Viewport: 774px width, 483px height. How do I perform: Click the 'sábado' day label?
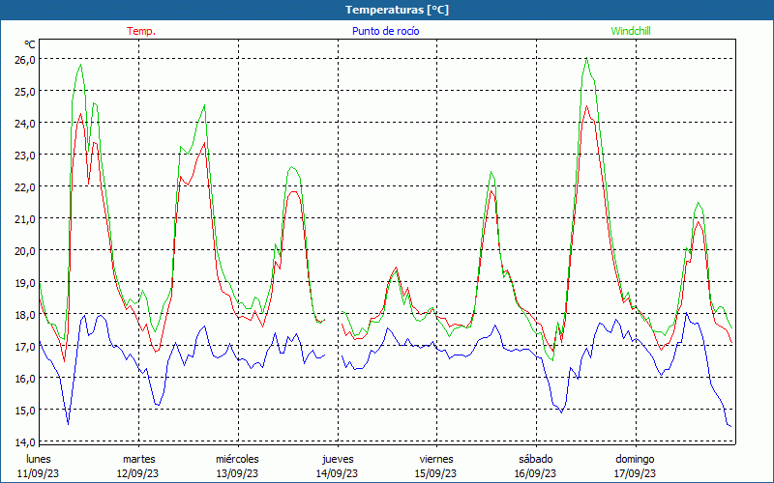(536, 459)
